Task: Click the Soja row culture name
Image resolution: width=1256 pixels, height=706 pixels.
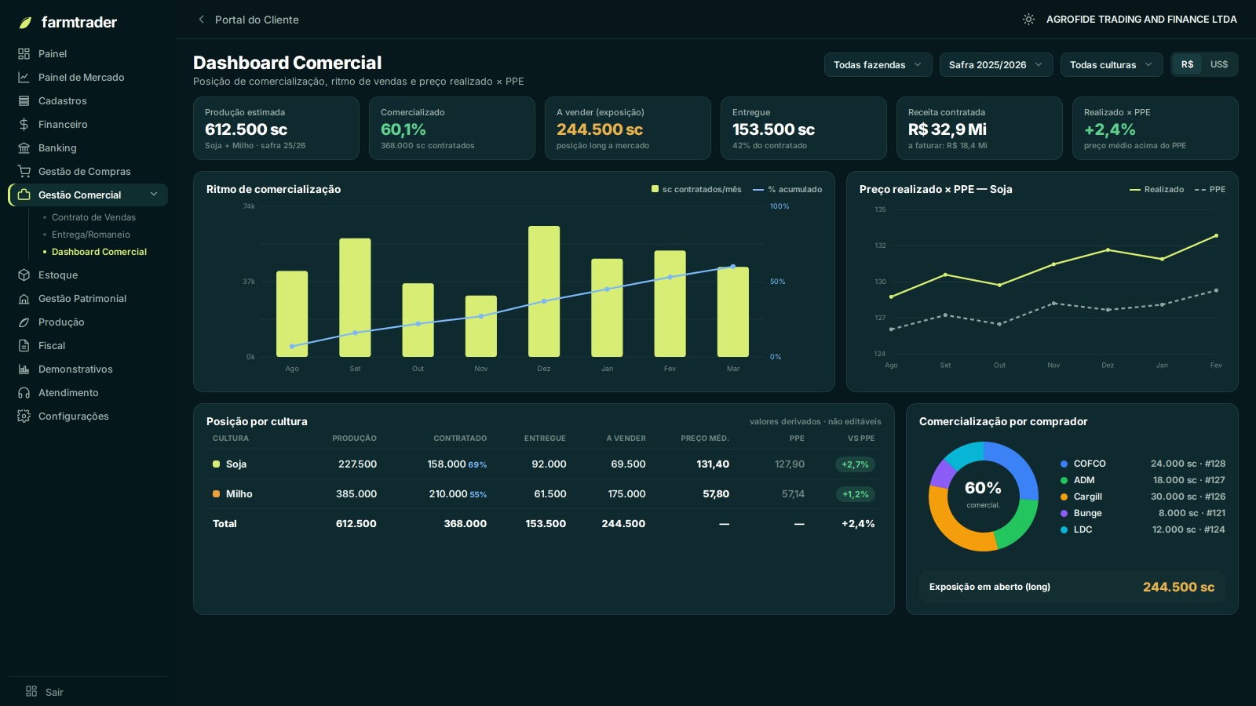Action: (236, 464)
